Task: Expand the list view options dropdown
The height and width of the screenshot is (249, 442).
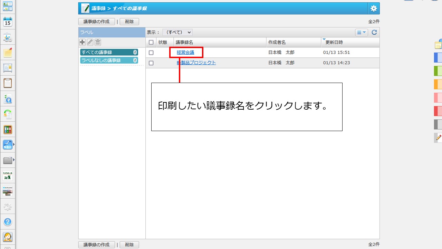Action: click(362, 33)
